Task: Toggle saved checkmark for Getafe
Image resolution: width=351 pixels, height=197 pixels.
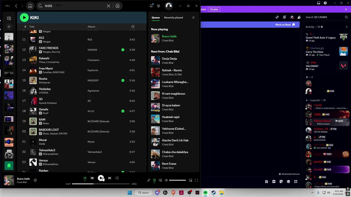Action: [123, 111]
